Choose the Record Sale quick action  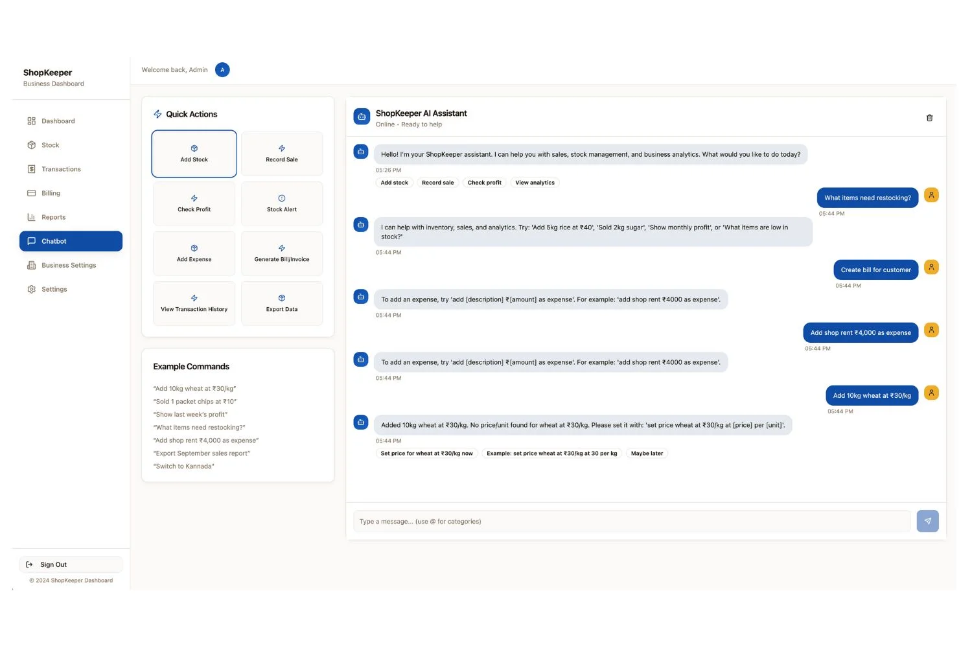coord(282,154)
